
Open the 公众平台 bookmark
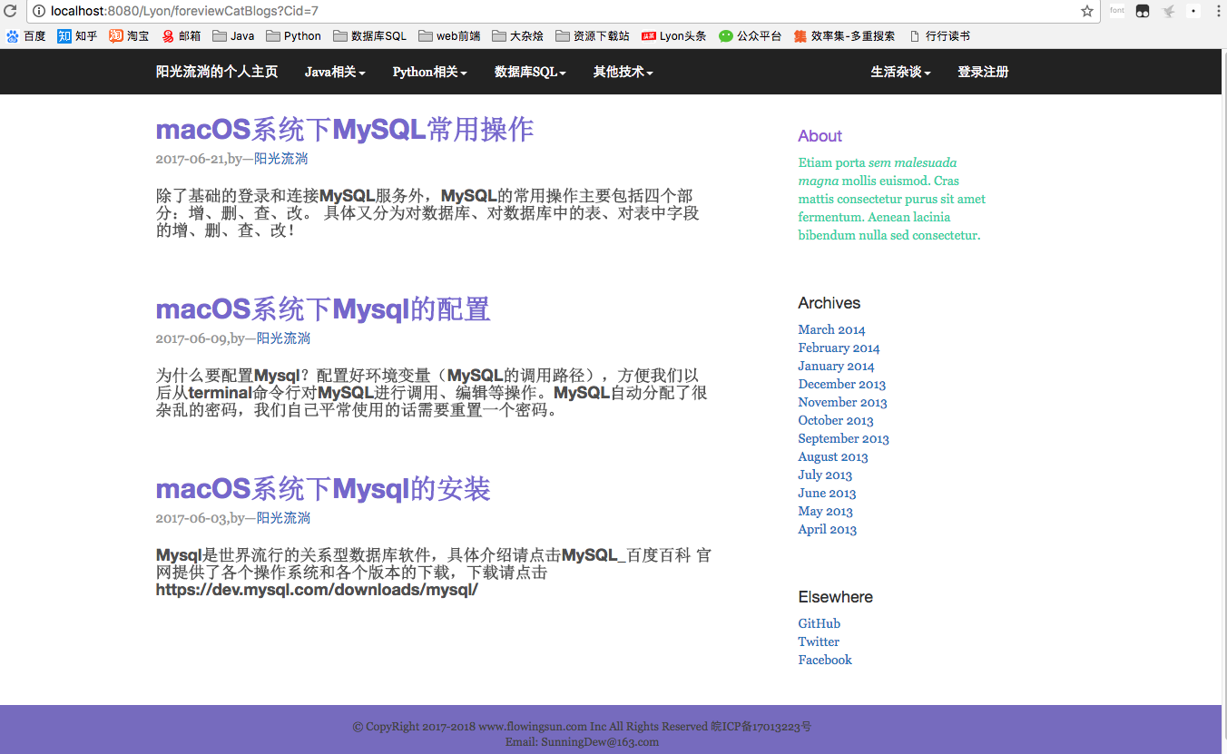point(750,36)
